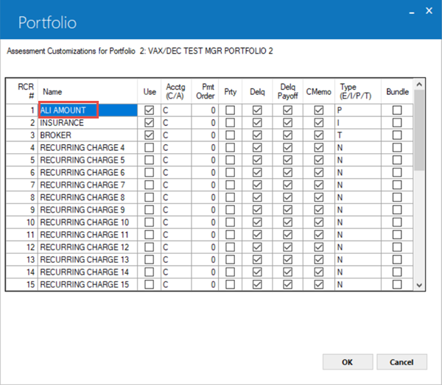Click the OK button
Image resolution: width=442 pixels, height=385 pixels.
[x=348, y=362]
